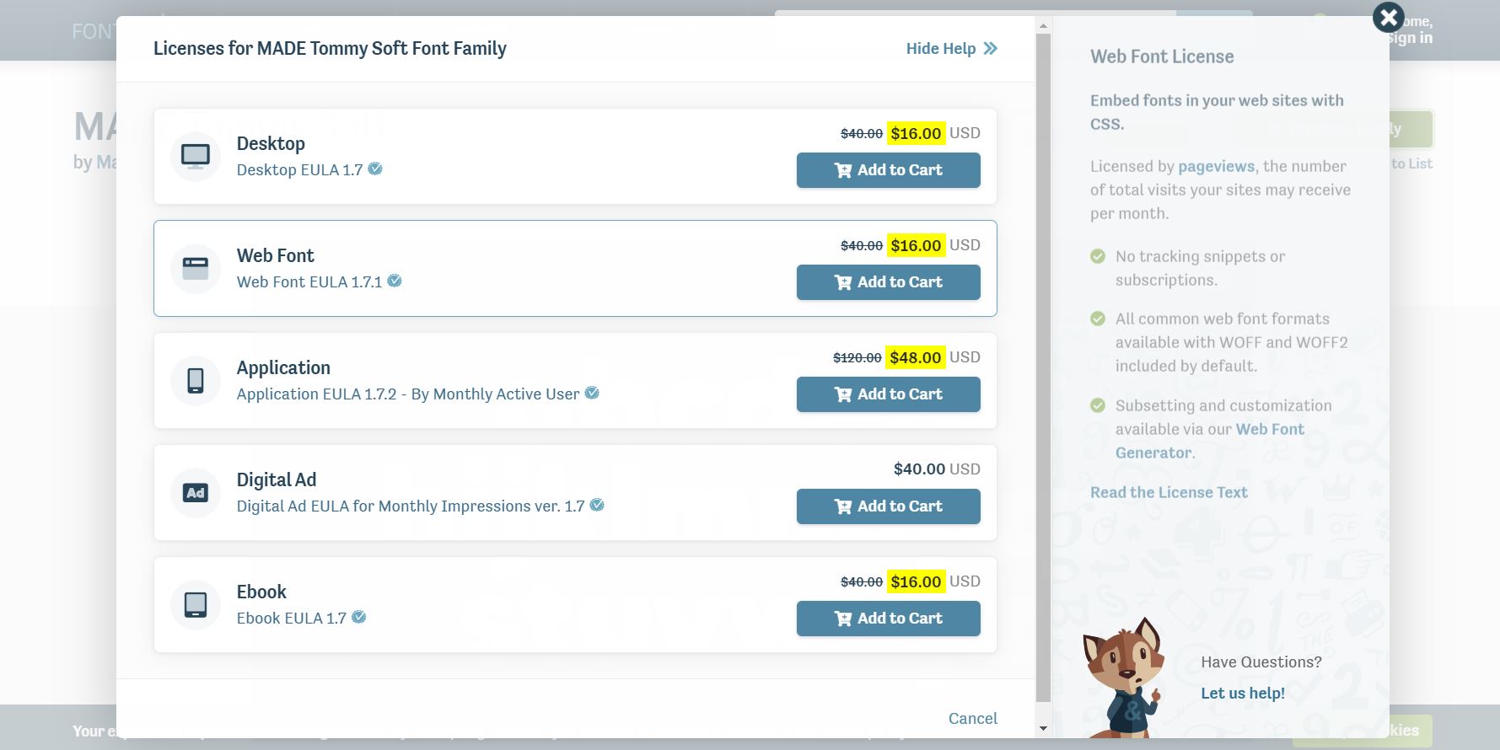Add the Web Font license to cart
The height and width of the screenshot is (750, 1500).
889,282
